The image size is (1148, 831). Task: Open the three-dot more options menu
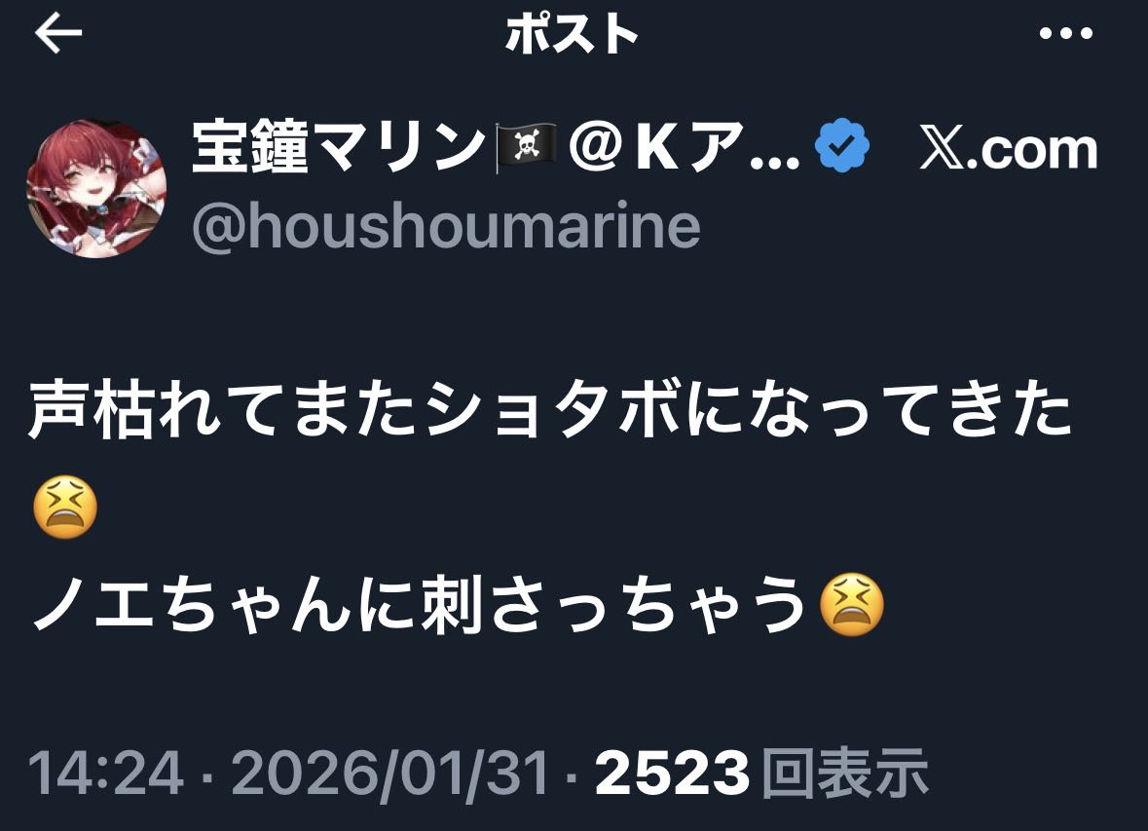[1066, 34]
